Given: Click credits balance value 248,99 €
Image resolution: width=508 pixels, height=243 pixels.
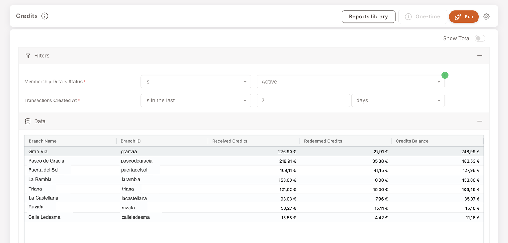Looking at the screenshot, I should (471, 152).
